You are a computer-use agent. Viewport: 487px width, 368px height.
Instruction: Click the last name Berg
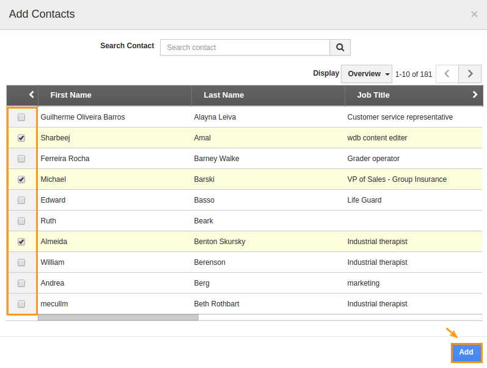[x=202, y=283]
